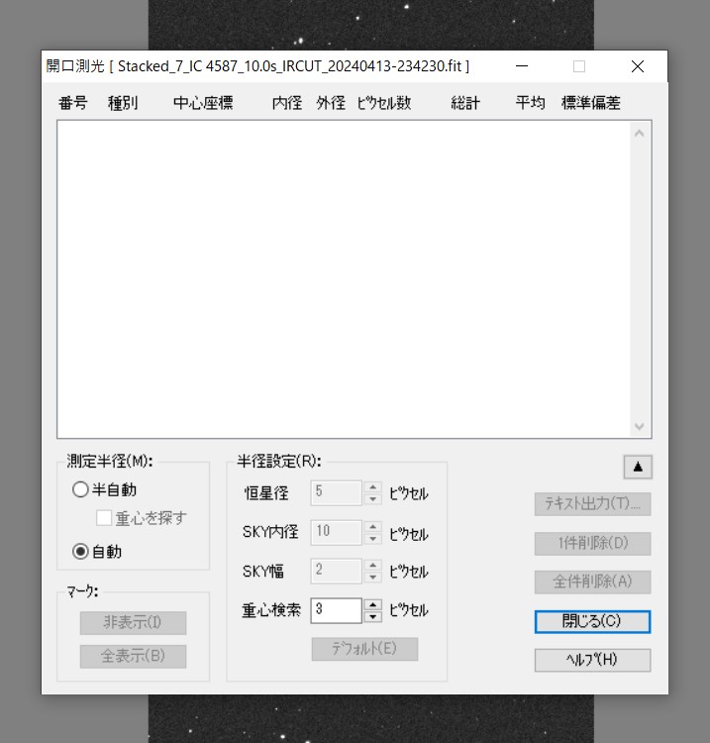Click the 重心検索 pixel input field

[336, 610]
